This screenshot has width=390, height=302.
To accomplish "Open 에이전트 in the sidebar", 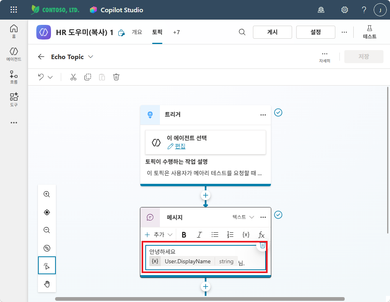I will [x=14, y=54].
